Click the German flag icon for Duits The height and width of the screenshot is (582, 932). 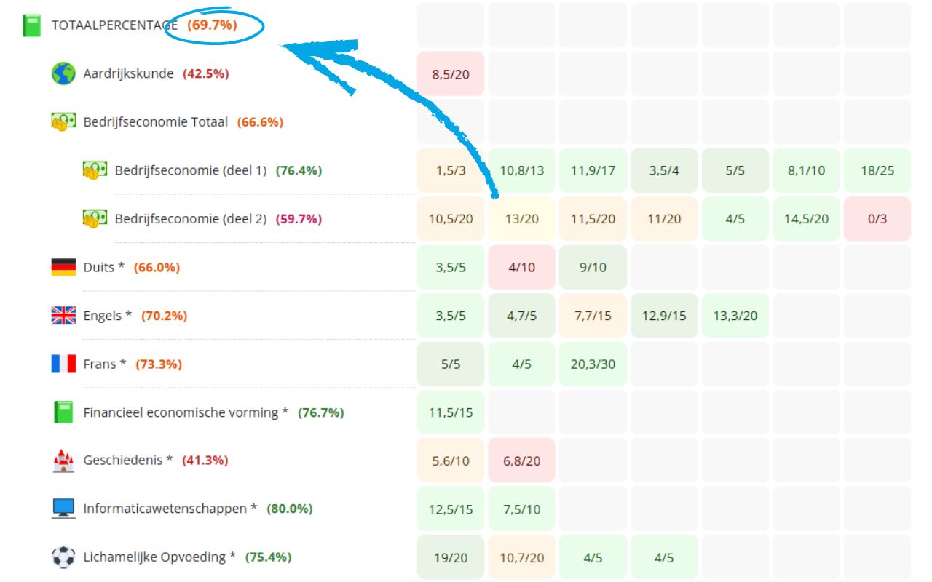[63, 267]
